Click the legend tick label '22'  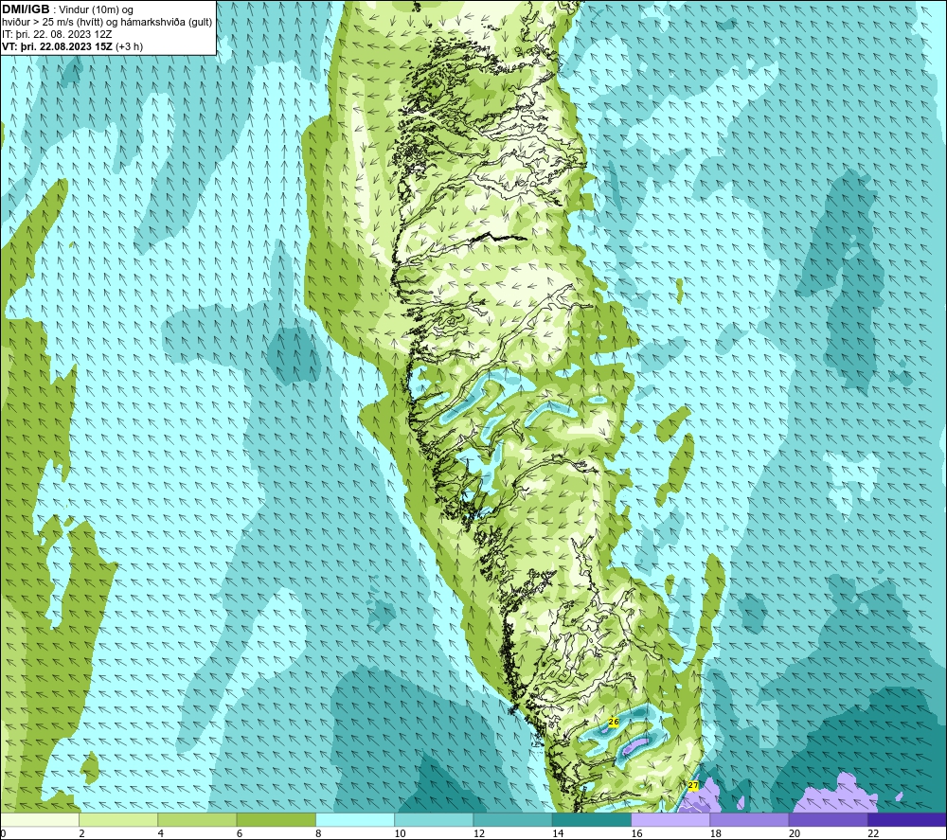[873, 834]
